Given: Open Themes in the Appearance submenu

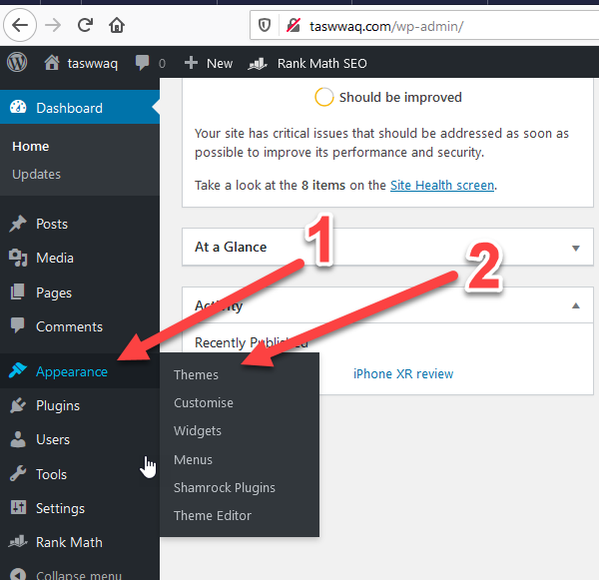Looking at the screenshot, I should [196, 374].
